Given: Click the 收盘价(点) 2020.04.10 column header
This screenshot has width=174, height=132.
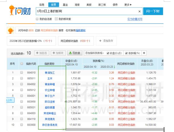Looking at the screenshot, I should [71, 63].
